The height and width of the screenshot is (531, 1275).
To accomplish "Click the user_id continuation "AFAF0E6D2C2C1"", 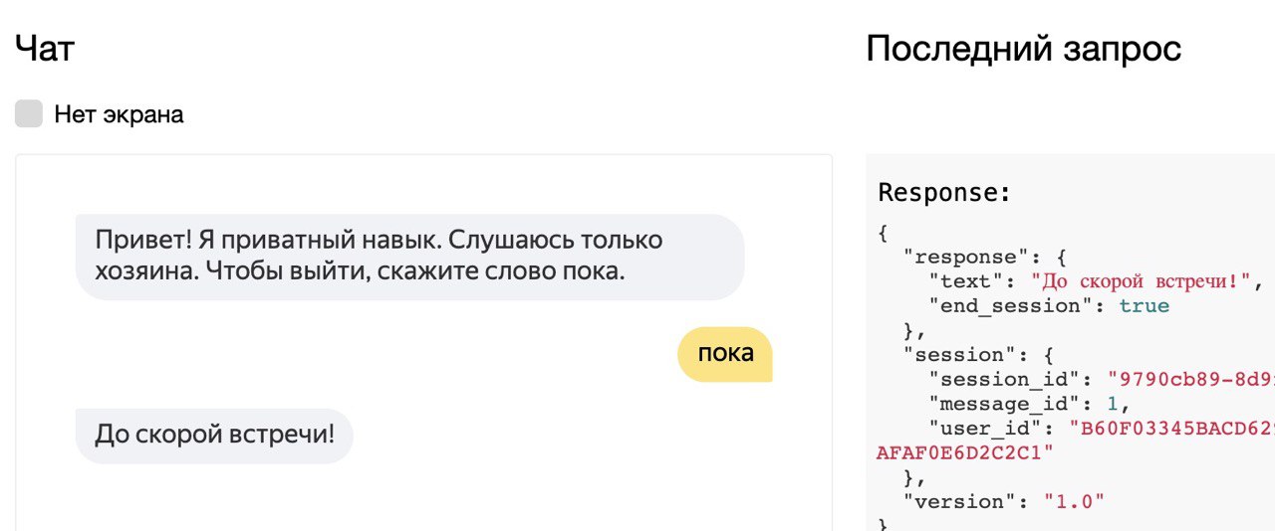I will 964,452.
